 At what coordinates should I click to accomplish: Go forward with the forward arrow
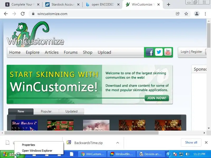point(14,14)
